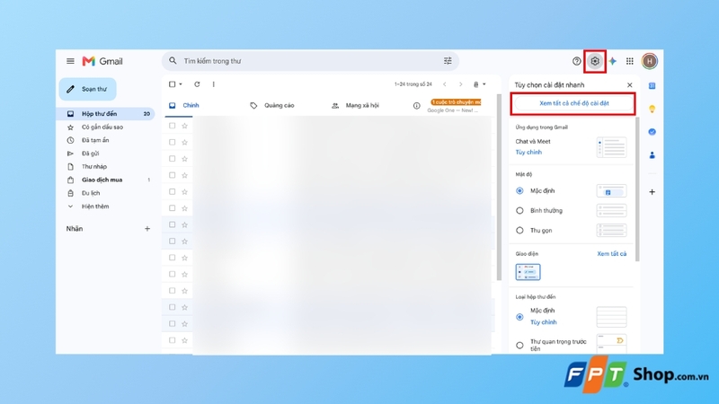Open Contacts side panel icon
719x404 pixels.
(x=652, y=155)
